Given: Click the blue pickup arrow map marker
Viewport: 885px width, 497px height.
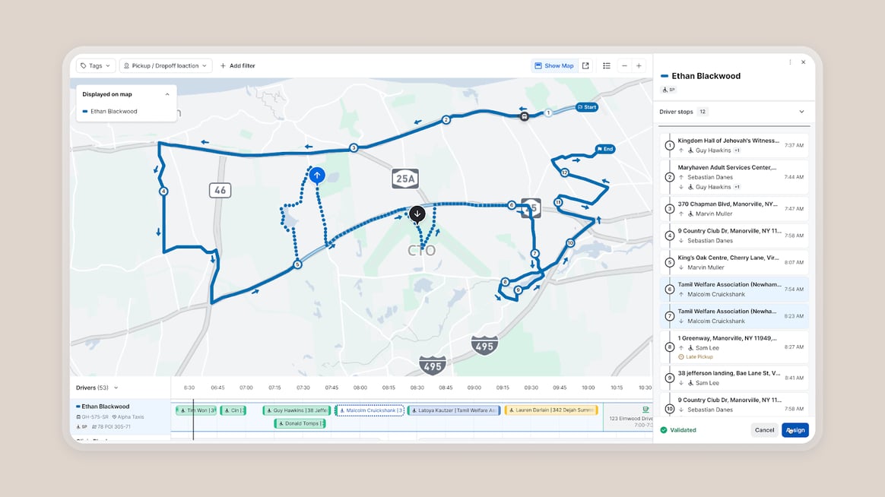Looking at the screenshot, I should click(317, 176).
